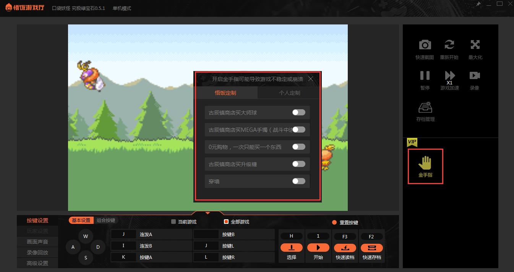The height and width of the screenshot is (272, 514).
Task: Click the orange 开始 play icon
Action: [x=318, y=248]
